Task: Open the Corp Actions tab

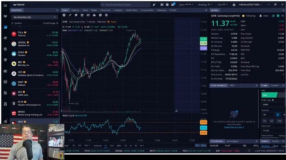Action: [x=147, y=10]
